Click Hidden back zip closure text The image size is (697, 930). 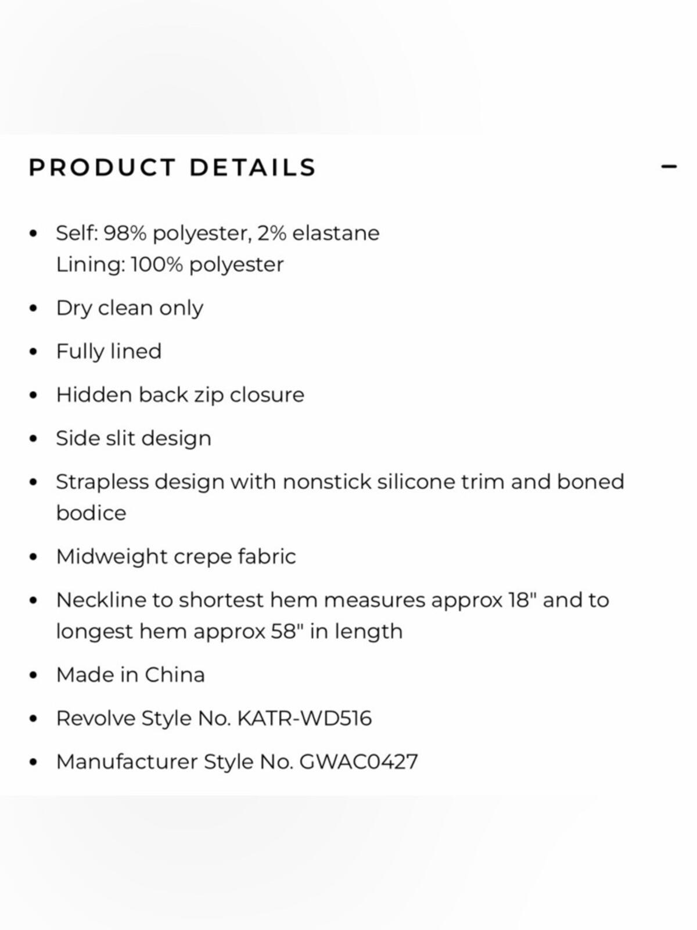(x=180, y=395)
